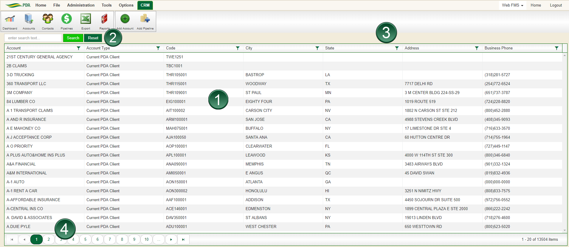
Task: Open the Contacts toolbar icon
Action: click(48, 19)
